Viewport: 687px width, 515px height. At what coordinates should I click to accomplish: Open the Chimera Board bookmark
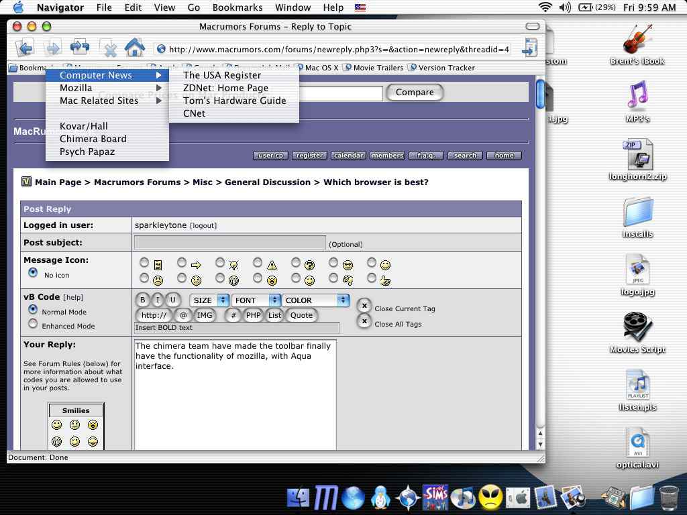pyautogui.click(x=107, y=138)
